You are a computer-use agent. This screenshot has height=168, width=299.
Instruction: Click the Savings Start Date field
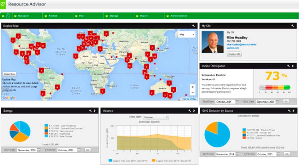(x=27, y=150)
